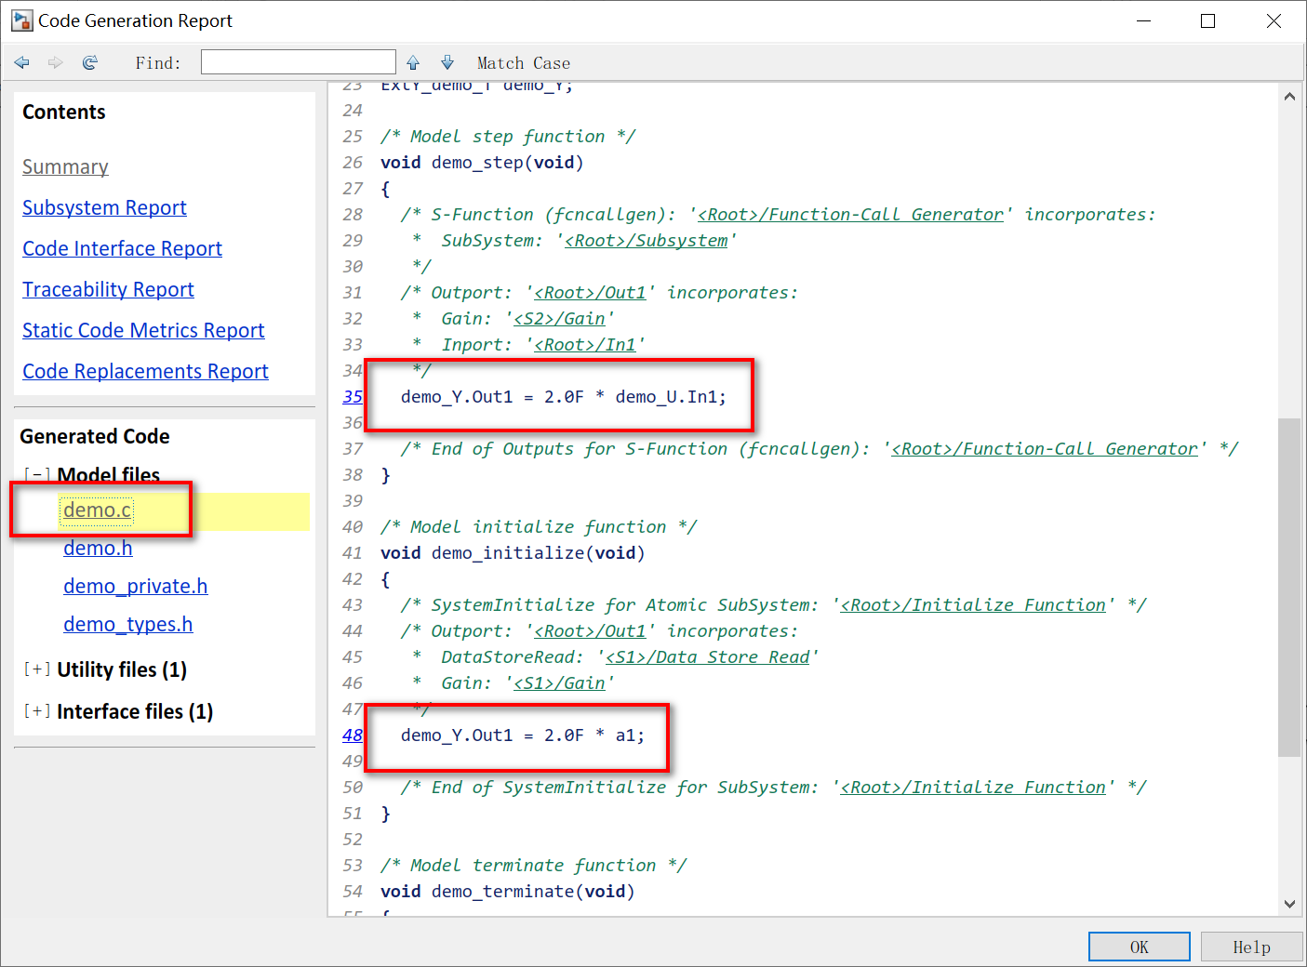The height and width of the screenshot is (967, 1307).
Task: Open the Code Replacements Report
Action: click(x=145, y=372)
